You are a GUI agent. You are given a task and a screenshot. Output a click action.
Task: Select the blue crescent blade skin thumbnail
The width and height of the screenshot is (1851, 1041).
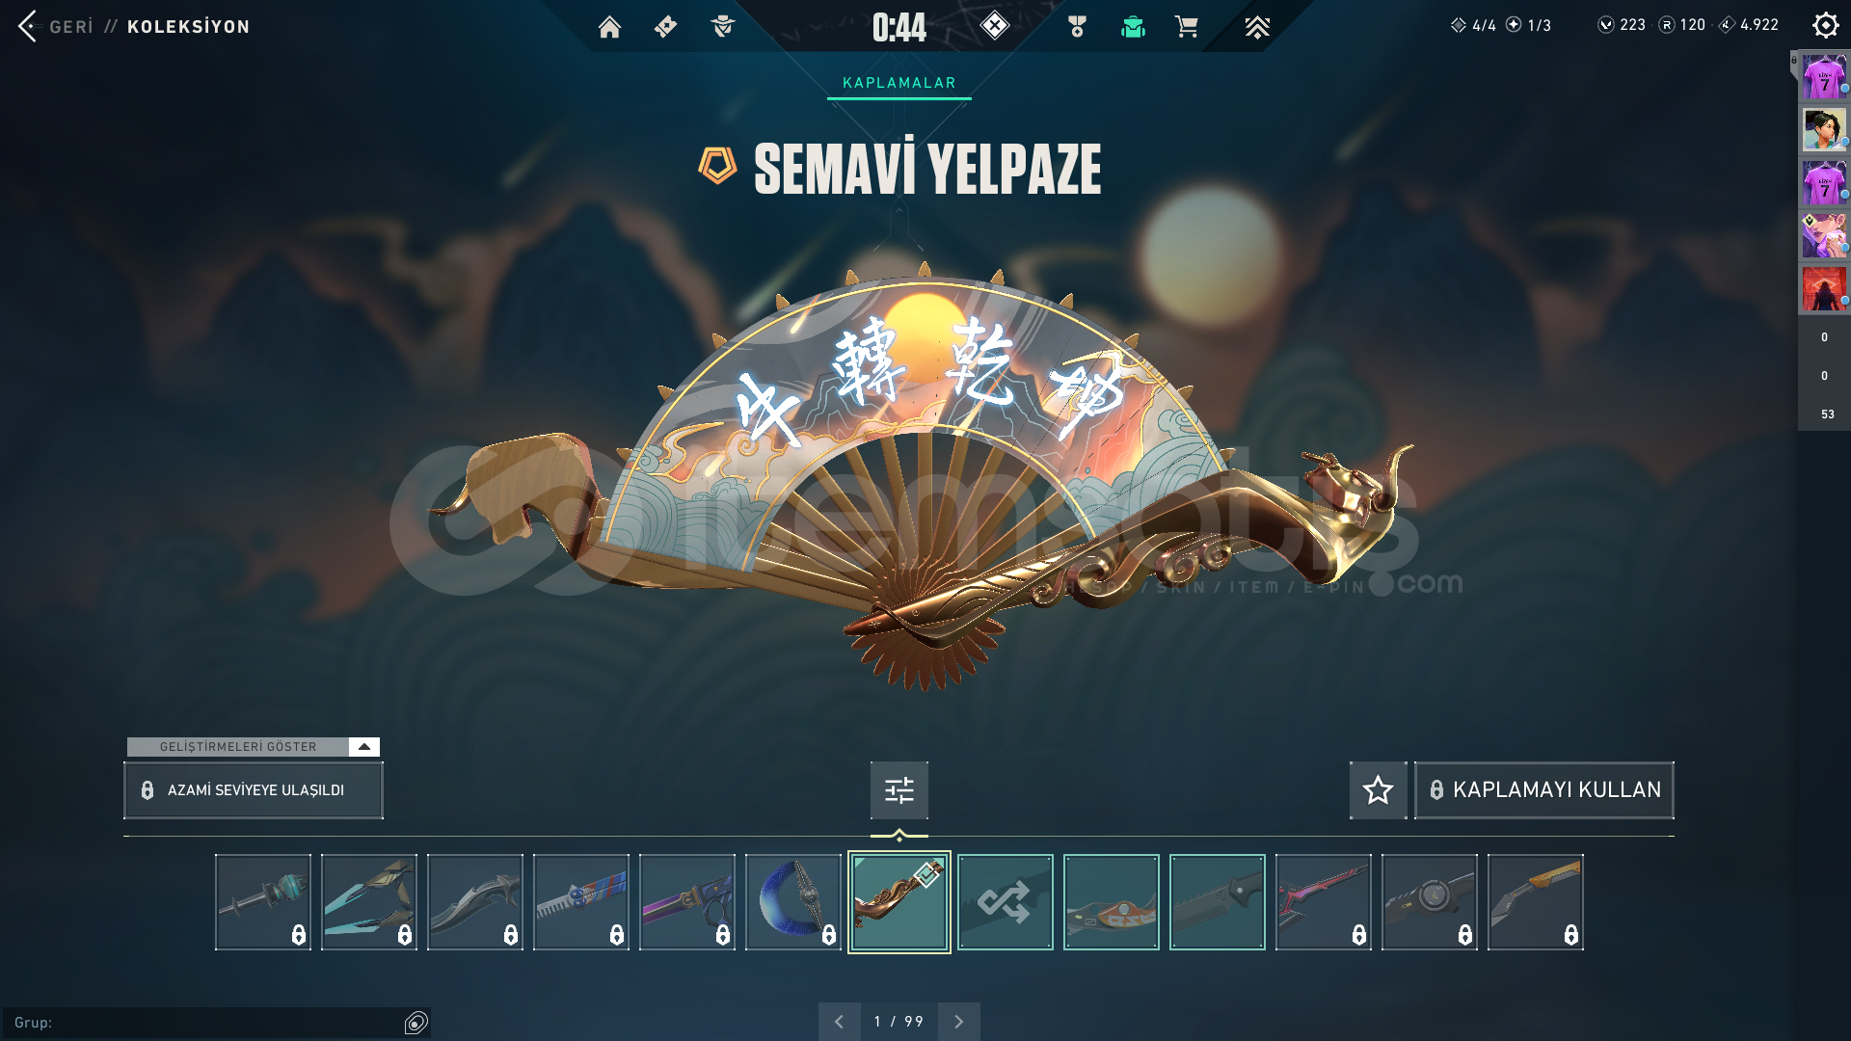792,902
